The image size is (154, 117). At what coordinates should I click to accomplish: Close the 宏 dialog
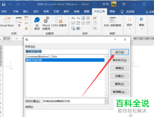click(125, 40)
